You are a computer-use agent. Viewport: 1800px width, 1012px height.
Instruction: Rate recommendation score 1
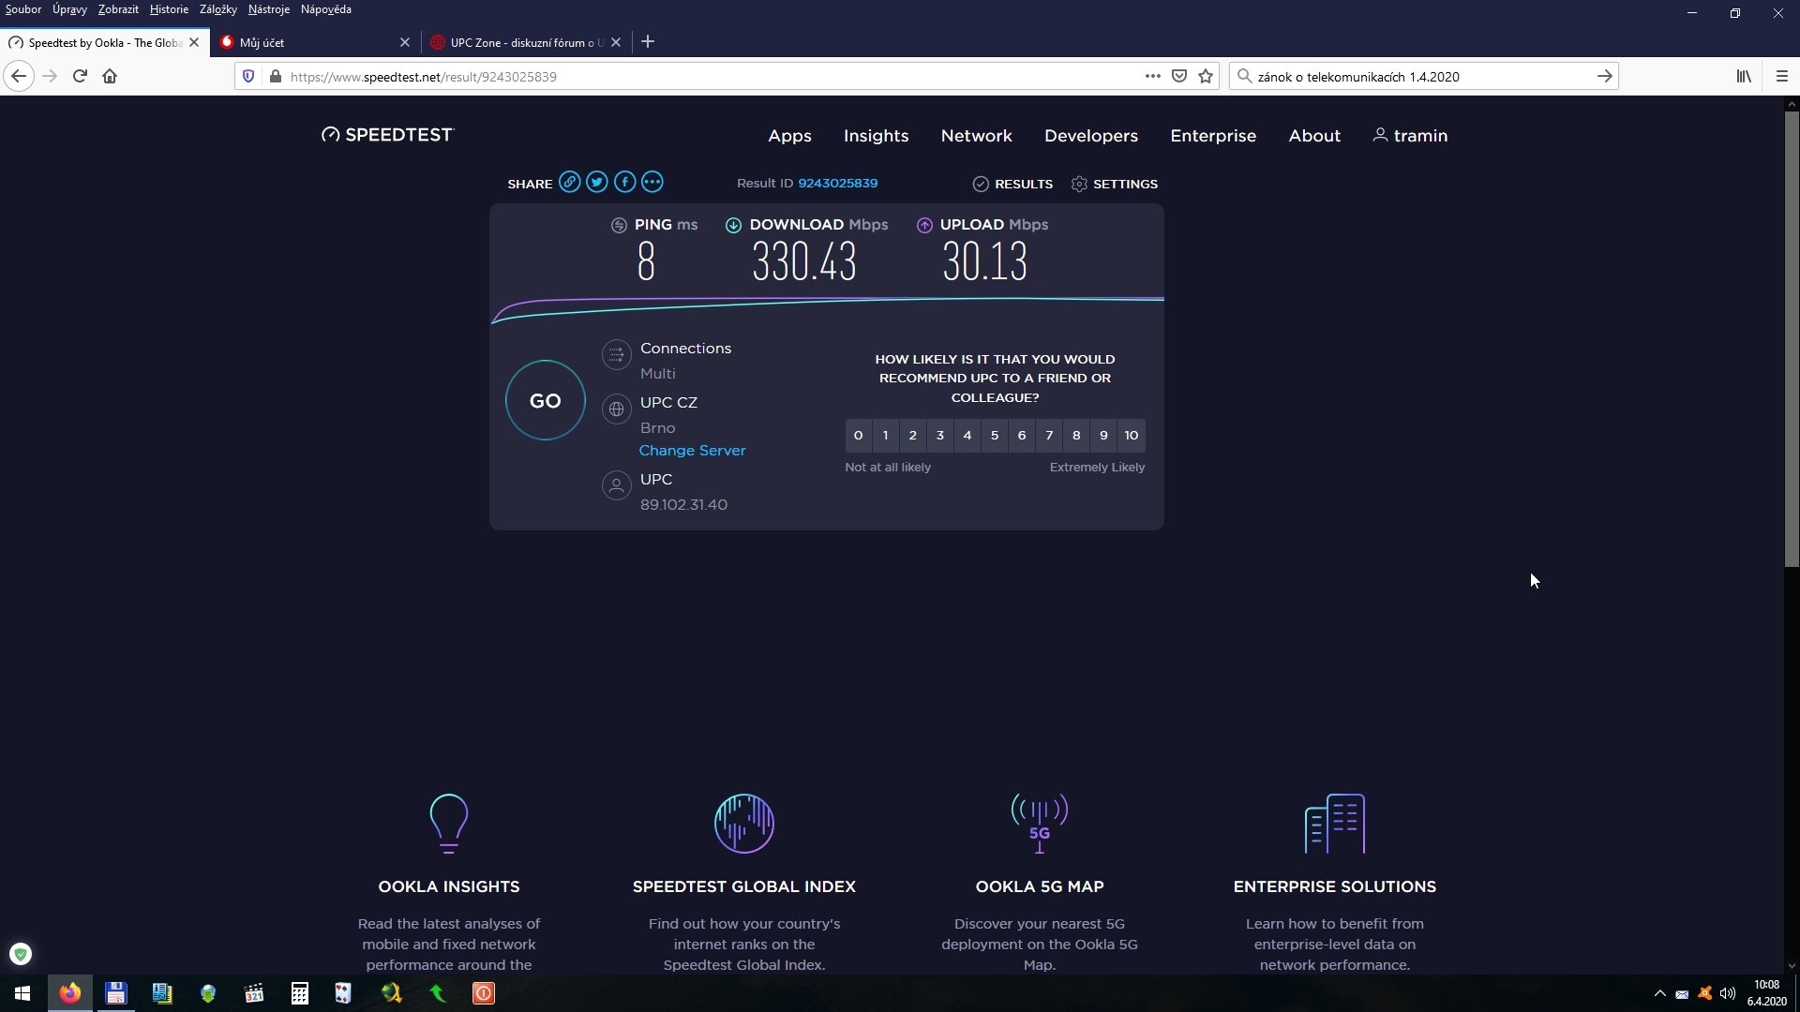point(885,435)
